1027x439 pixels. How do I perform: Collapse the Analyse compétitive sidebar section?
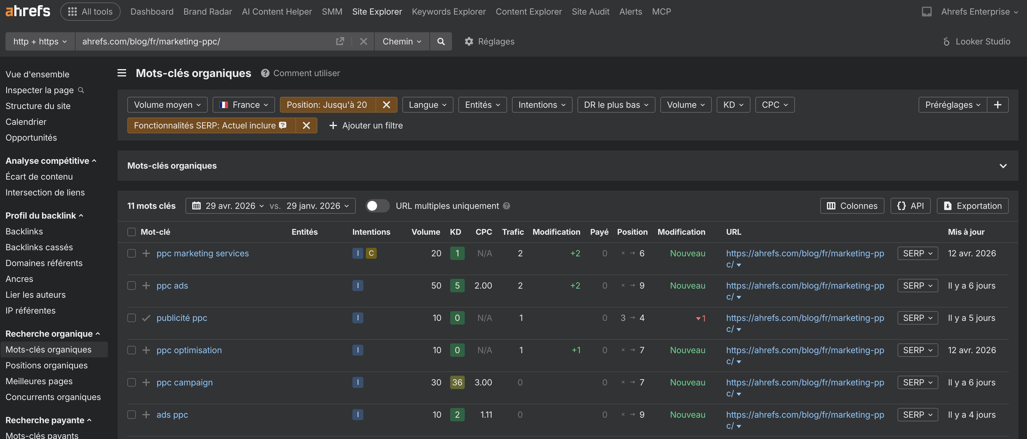pos(51,160)
